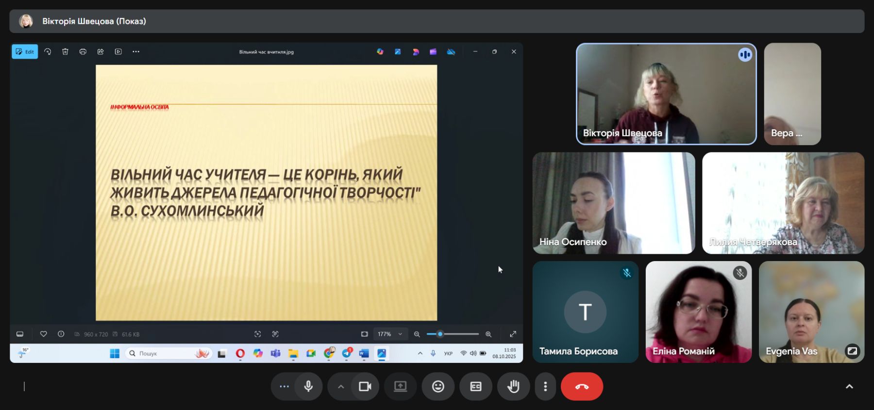Click the zoom out magnifier icon
This screenshot has width=874, height=410.
point(417,334)
